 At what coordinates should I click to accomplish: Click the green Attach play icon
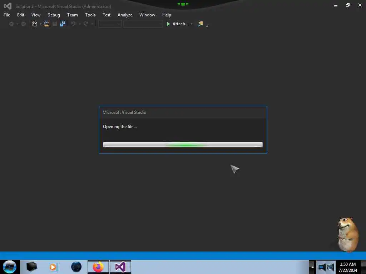168,24
